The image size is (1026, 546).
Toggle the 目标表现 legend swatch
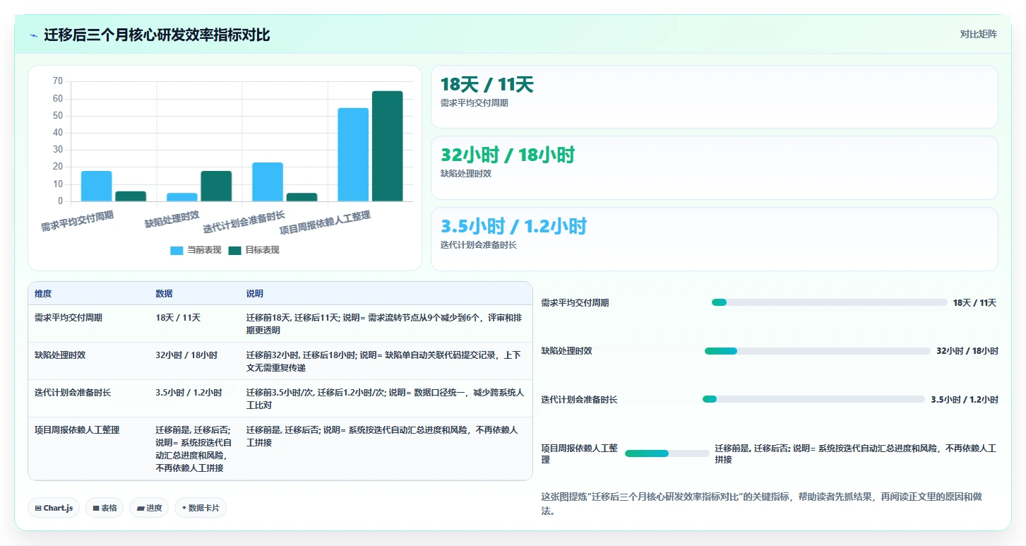click(234, 250)
